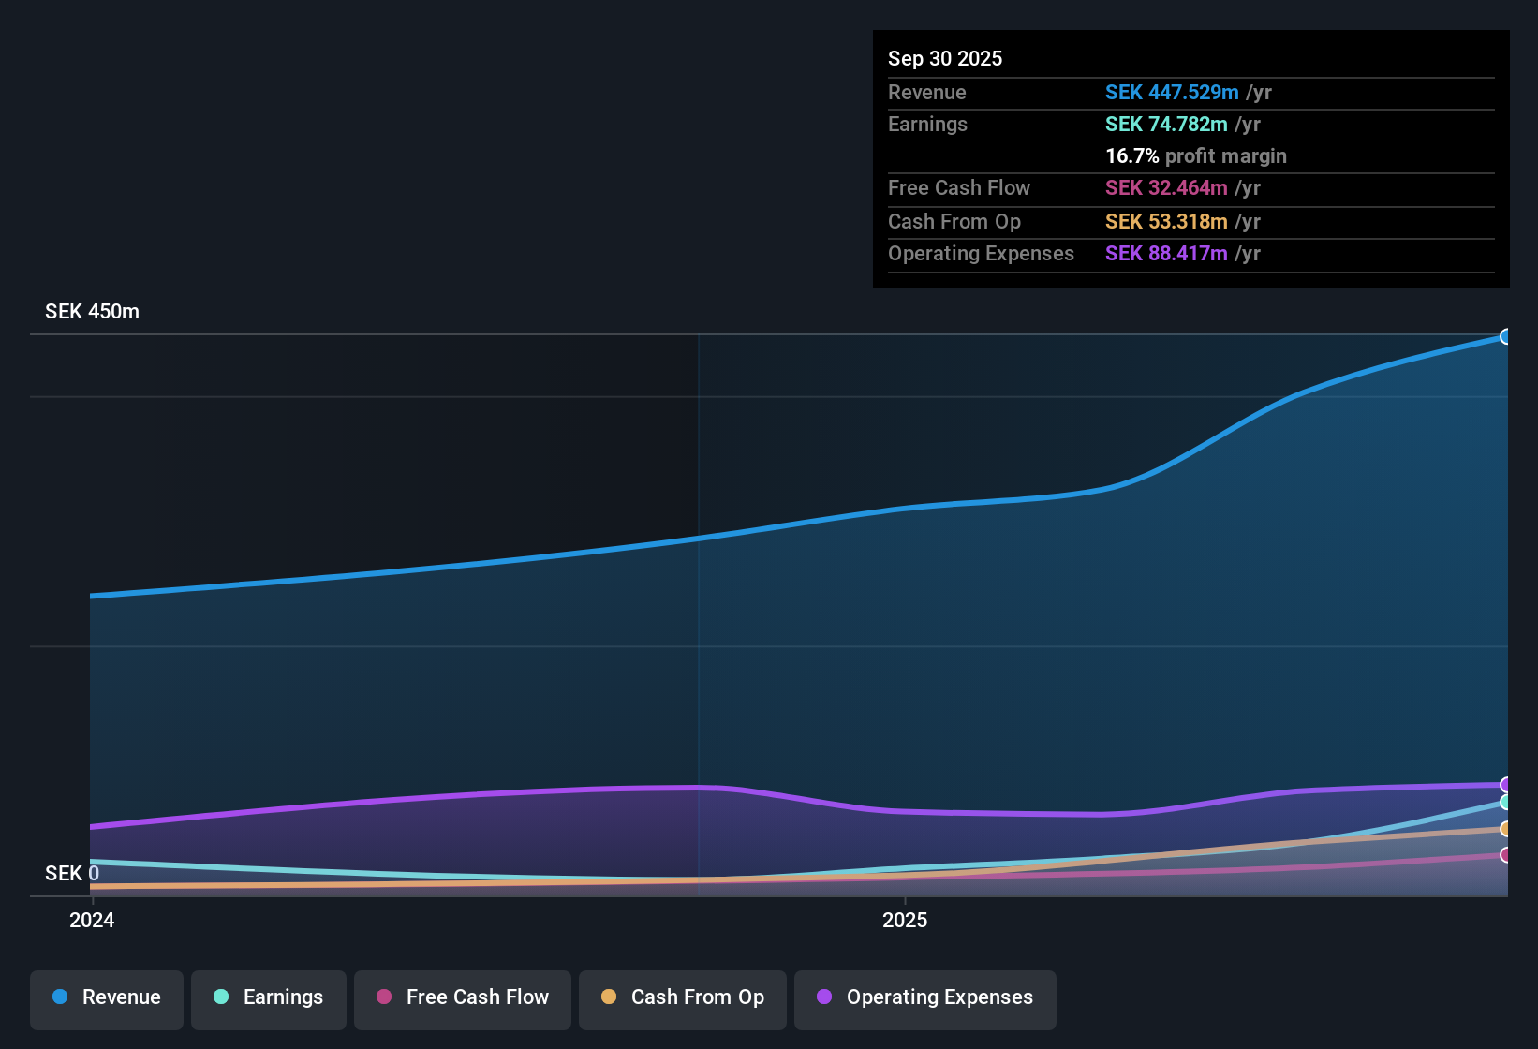Click the pink Free Cash Flow endpoint marker
This screenshot has height=1049, width=1538.
coord(1506,855)
